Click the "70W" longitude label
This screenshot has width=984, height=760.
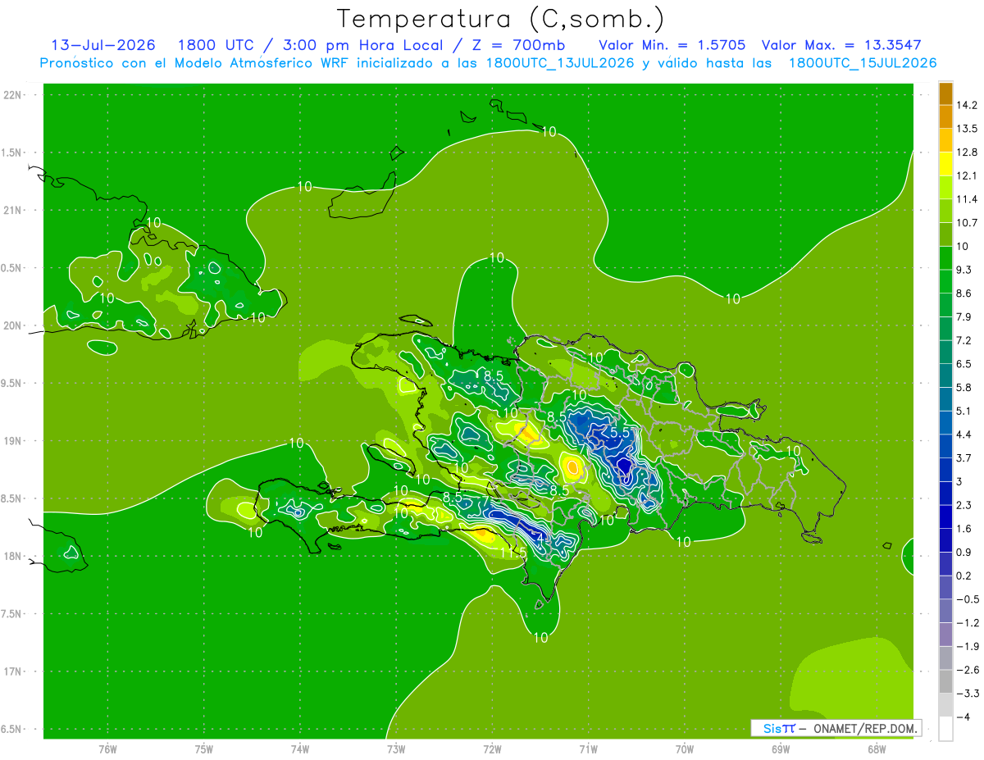coord(685,749)
